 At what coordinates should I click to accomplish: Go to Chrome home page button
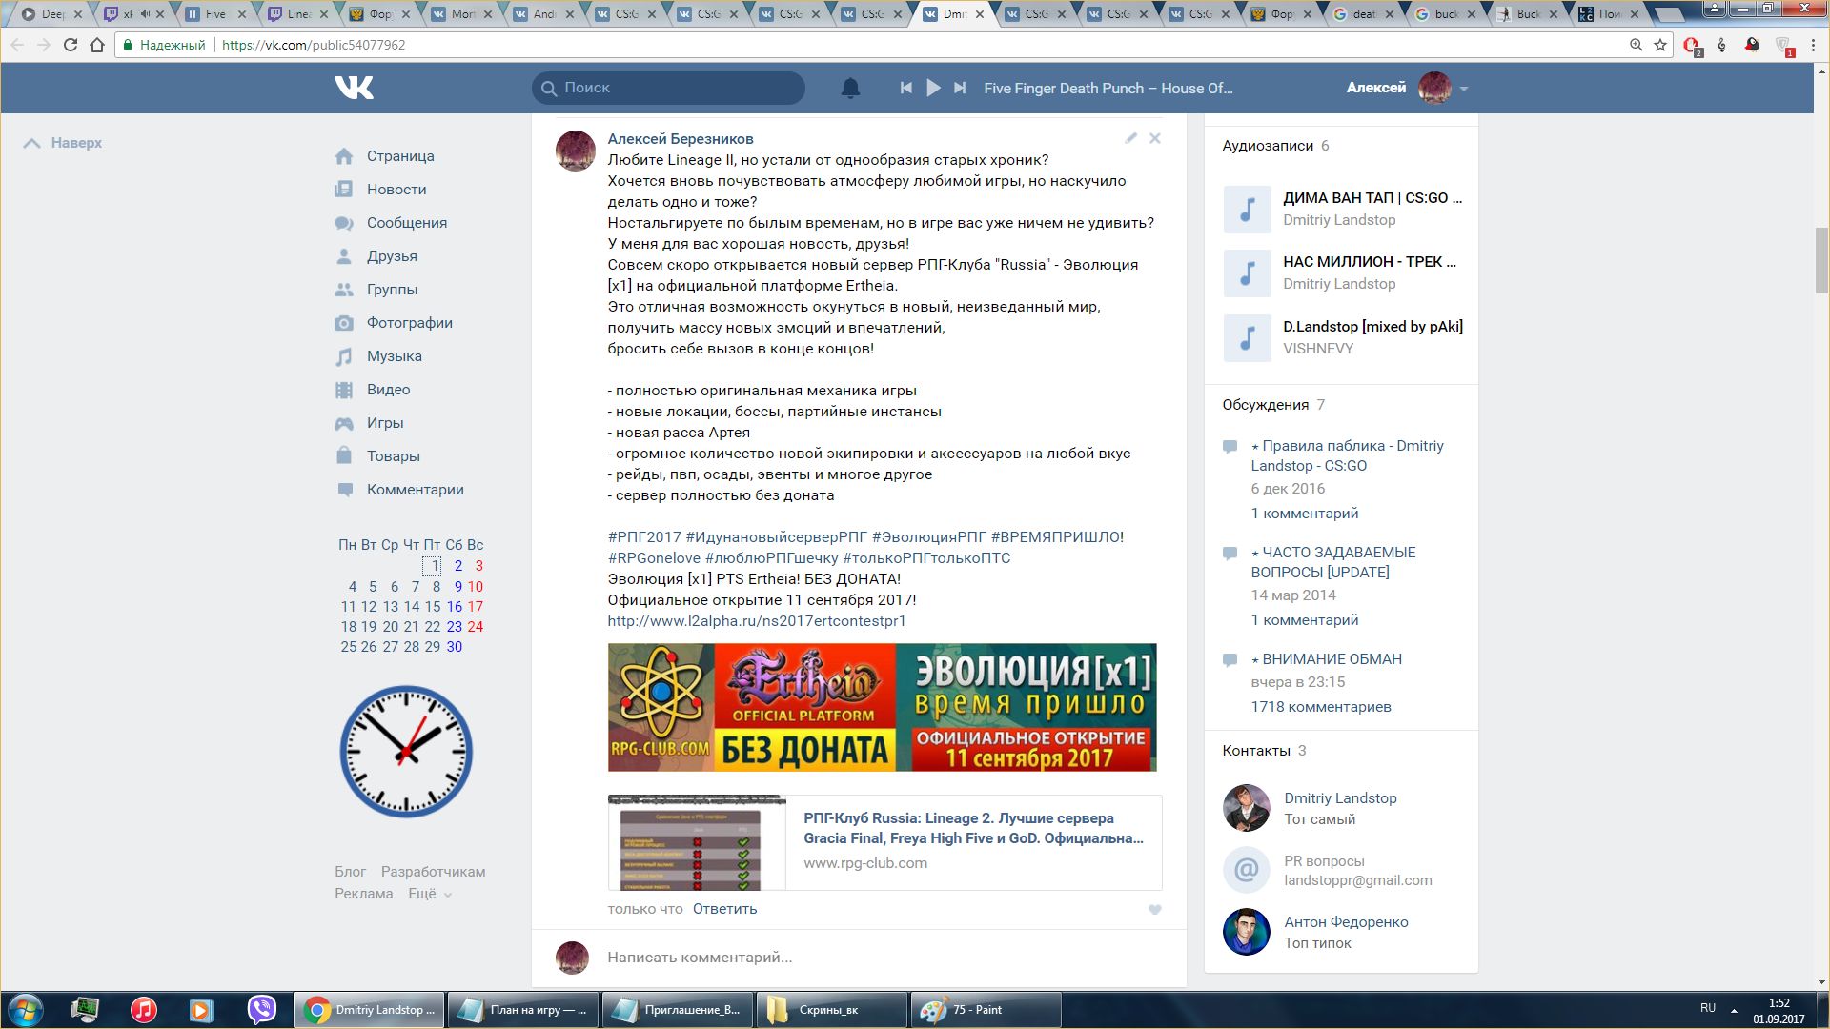click(x=97, y=45)
